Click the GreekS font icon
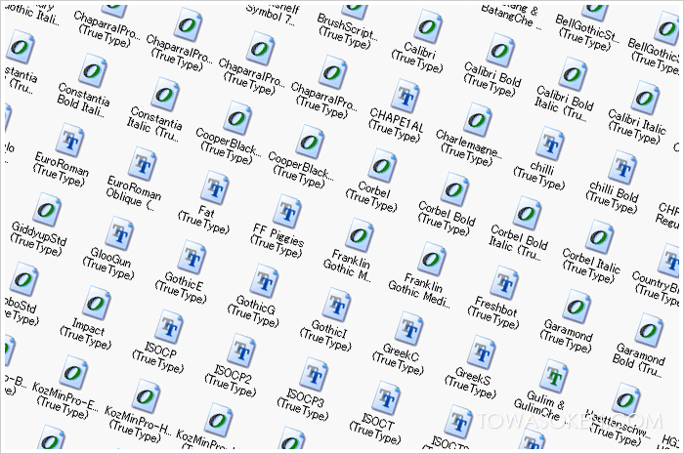 click(481, 351)
